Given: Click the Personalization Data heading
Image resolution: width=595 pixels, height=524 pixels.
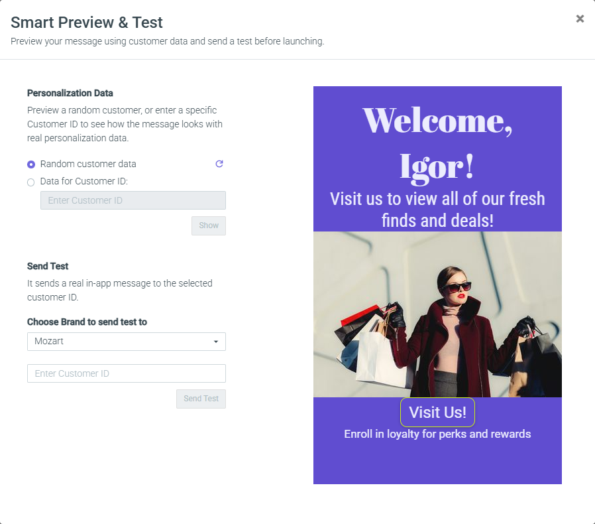Looking at the screenshot, I should (x=70, y=93).
